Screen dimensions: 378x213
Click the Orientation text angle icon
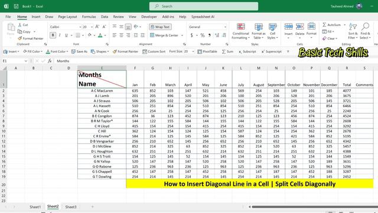(136, 27)
